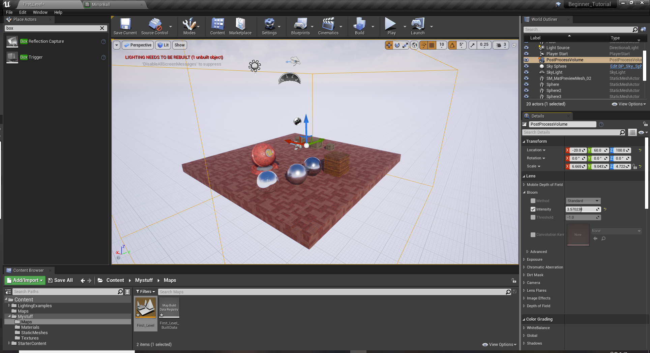The height and width of the screenshot is (353, 650).
Task: Toggle rotation snapping icon in the viewport
Action: point(452,45)
